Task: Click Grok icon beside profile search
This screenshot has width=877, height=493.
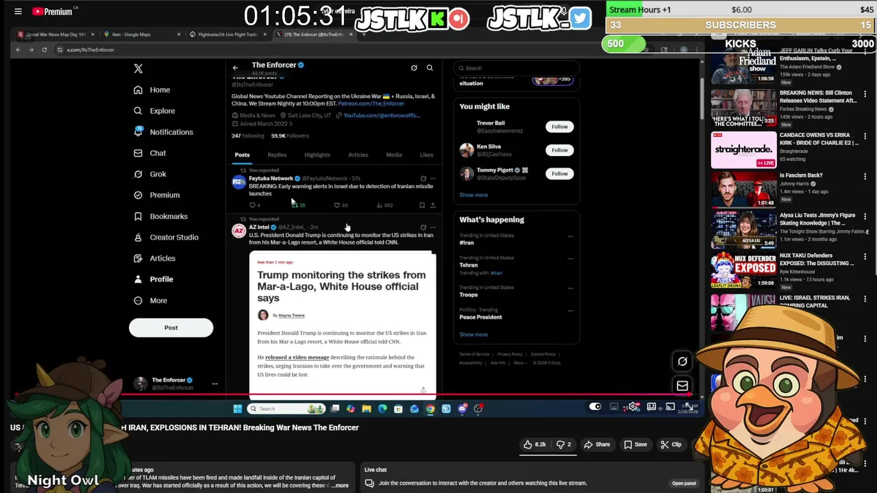Action: (414, 68)
